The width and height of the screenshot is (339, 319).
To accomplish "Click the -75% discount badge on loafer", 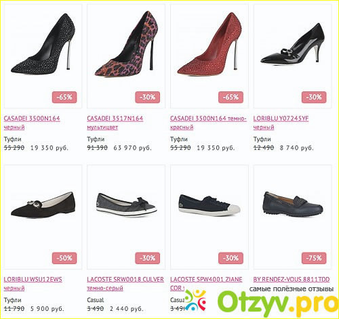I will [x=314, y=258].
